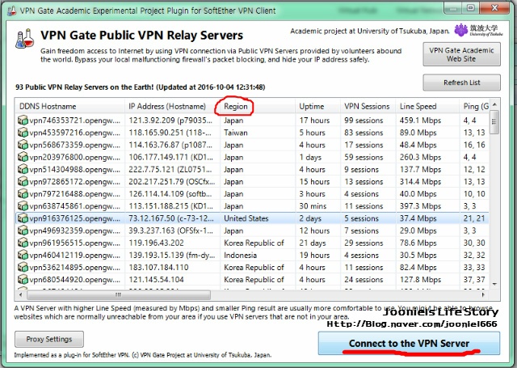This screenshot has height=368, width=517.
Task: Click the 82.4 Mbps cell
Action: pyautogui.click(x=418, y=267)
